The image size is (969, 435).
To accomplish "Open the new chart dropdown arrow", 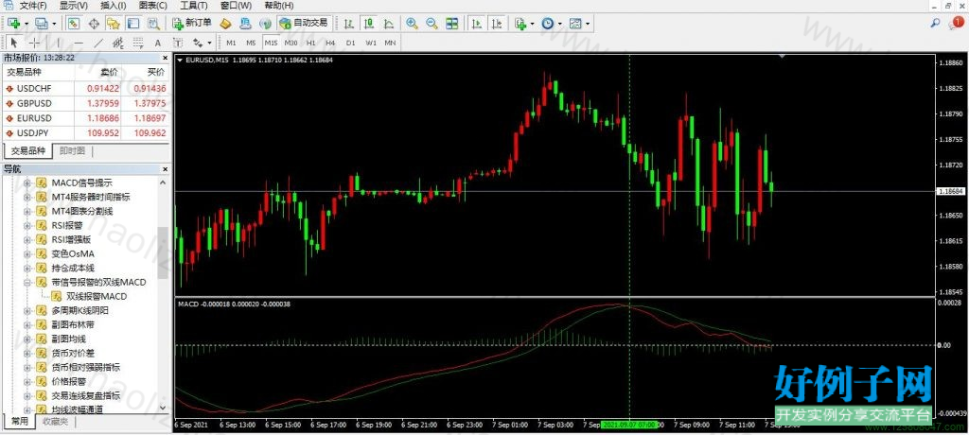I will pos(26,24).
